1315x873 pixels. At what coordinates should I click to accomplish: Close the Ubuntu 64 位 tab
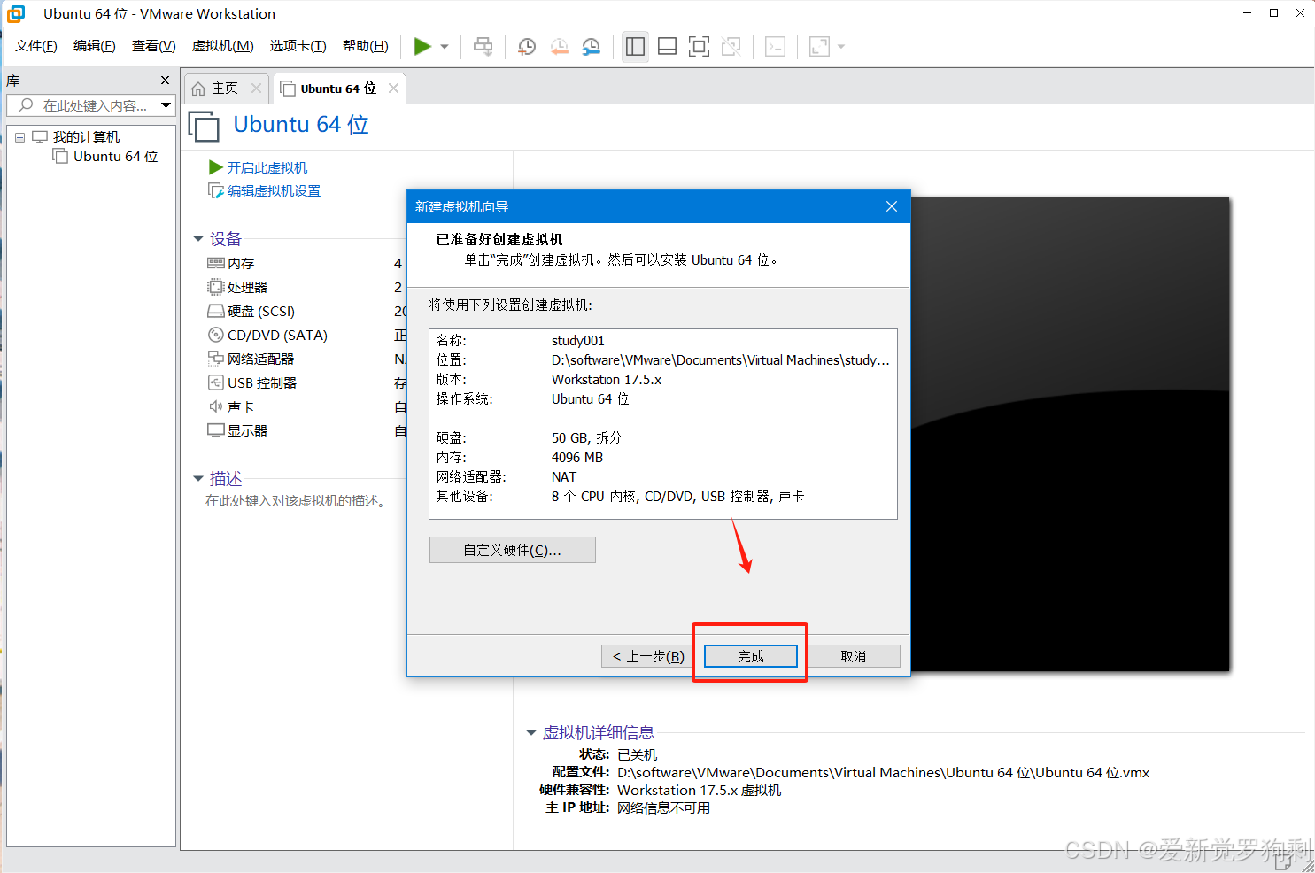[x=393, y=88]
